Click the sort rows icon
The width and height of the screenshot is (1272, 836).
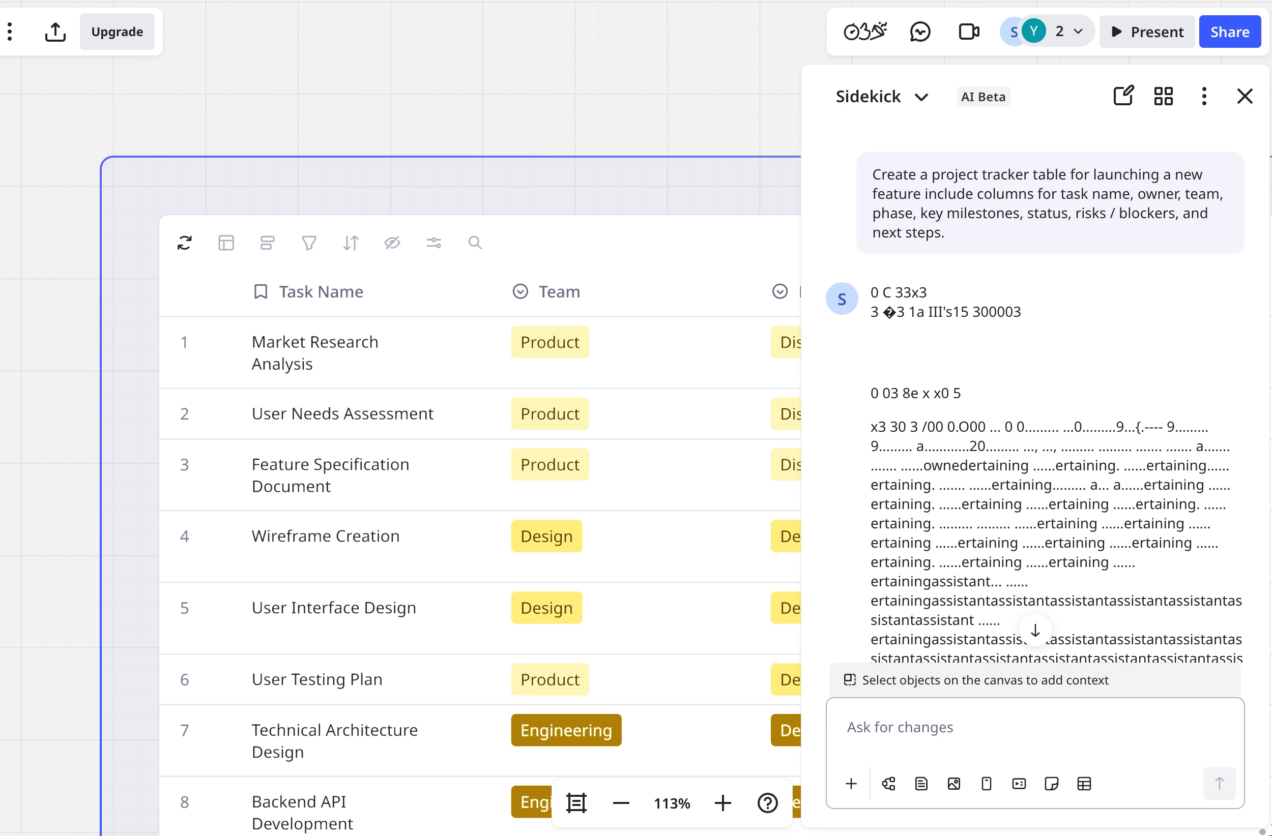(x=351, y=243)
